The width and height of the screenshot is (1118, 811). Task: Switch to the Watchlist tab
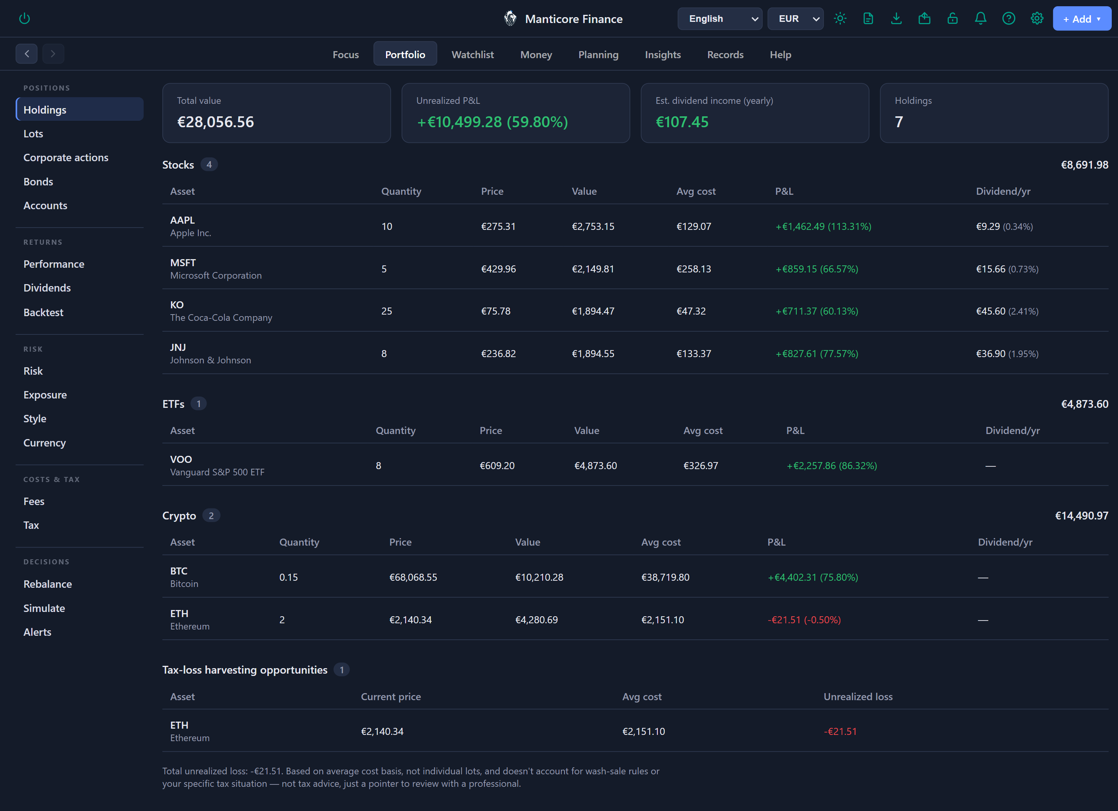pos(472,54)
